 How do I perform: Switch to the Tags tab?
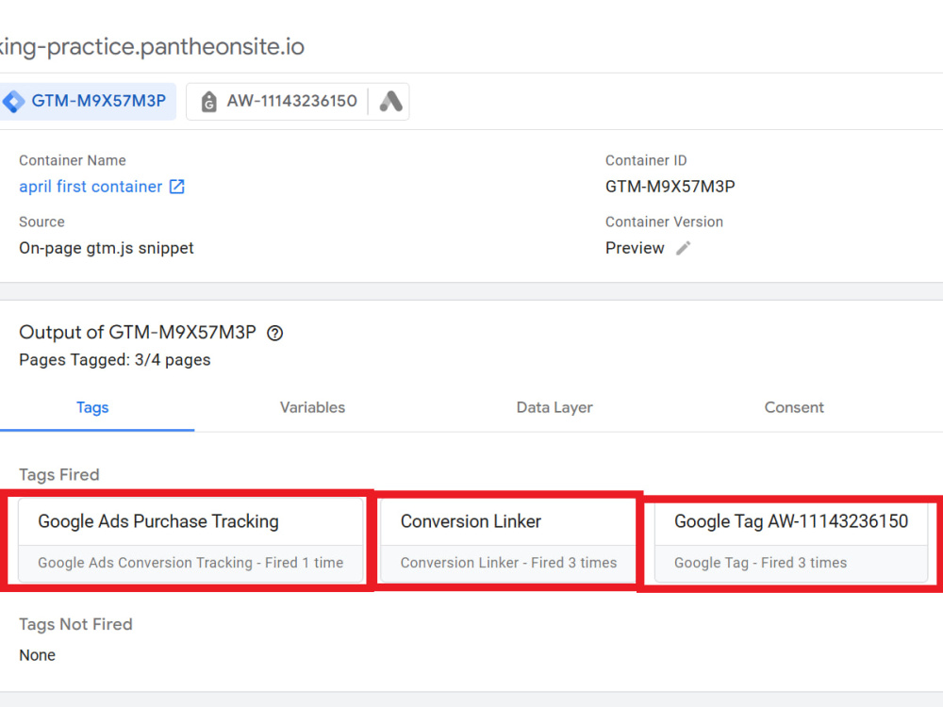tap(92, 407)
